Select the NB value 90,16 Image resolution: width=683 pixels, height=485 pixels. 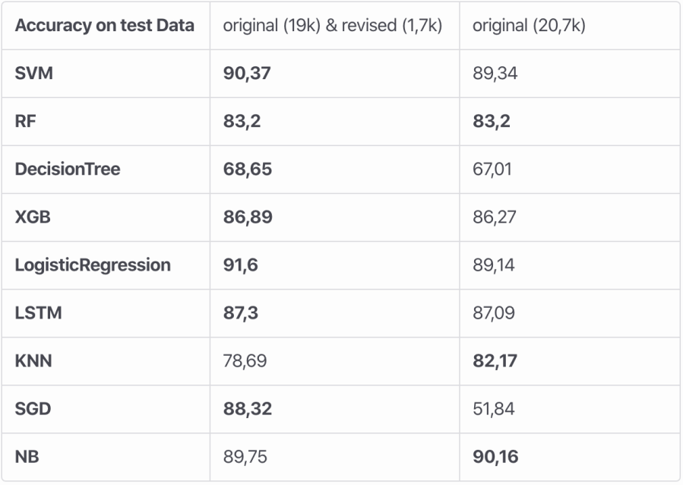(x=495, y=457)
